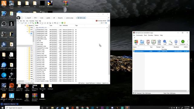
Task: Click OpenIV back arrow button
Action: tap(18, 18)
